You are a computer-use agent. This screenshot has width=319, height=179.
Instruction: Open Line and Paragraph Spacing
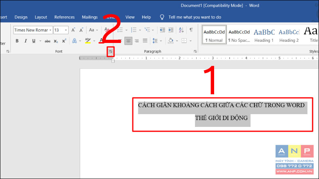pyautogui.click(x=155, y=41)
